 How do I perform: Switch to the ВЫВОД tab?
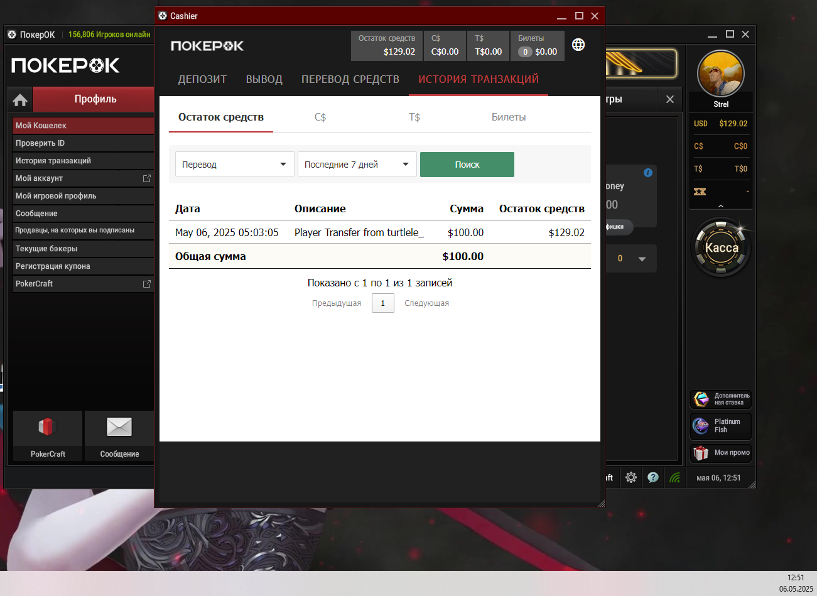coord(264,79)
